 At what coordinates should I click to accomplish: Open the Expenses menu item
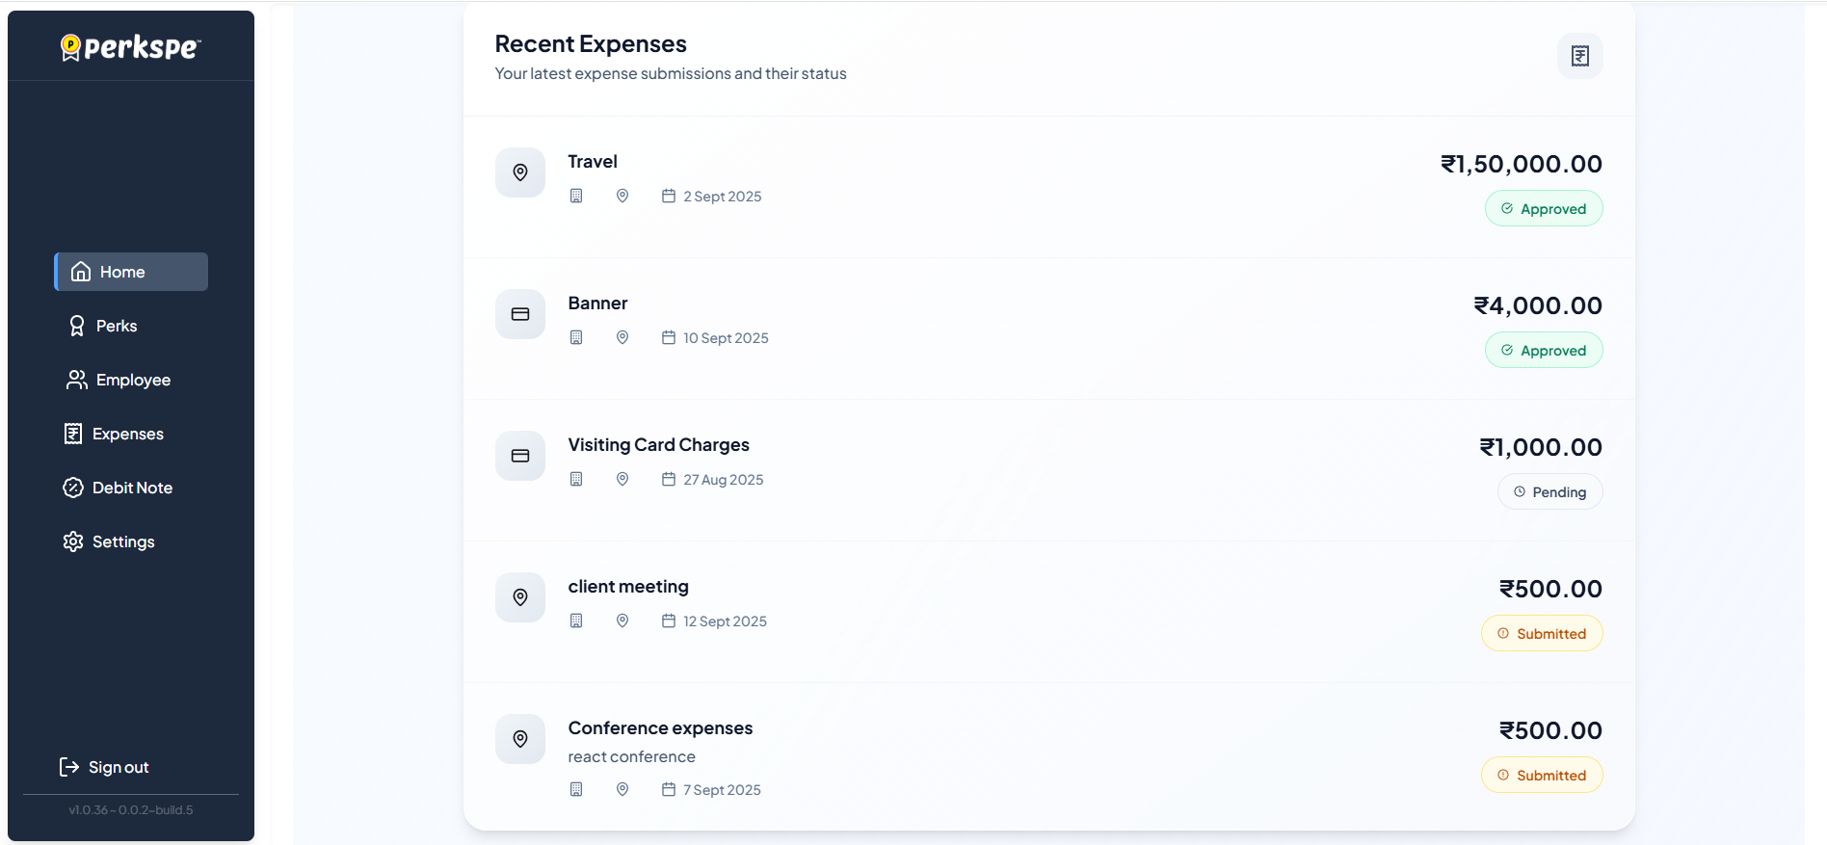127,434
